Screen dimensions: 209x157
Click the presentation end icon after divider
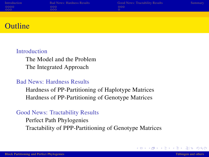click(x=192, y=148)
